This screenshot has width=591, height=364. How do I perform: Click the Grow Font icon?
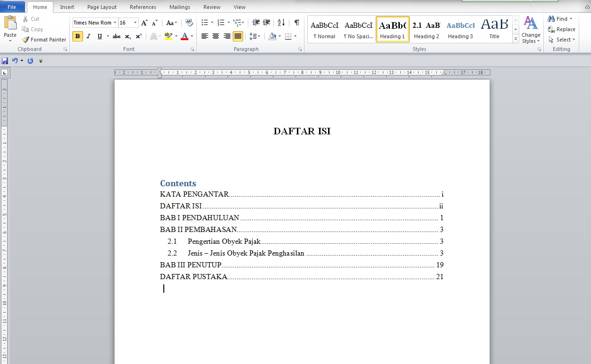[144, 22]
